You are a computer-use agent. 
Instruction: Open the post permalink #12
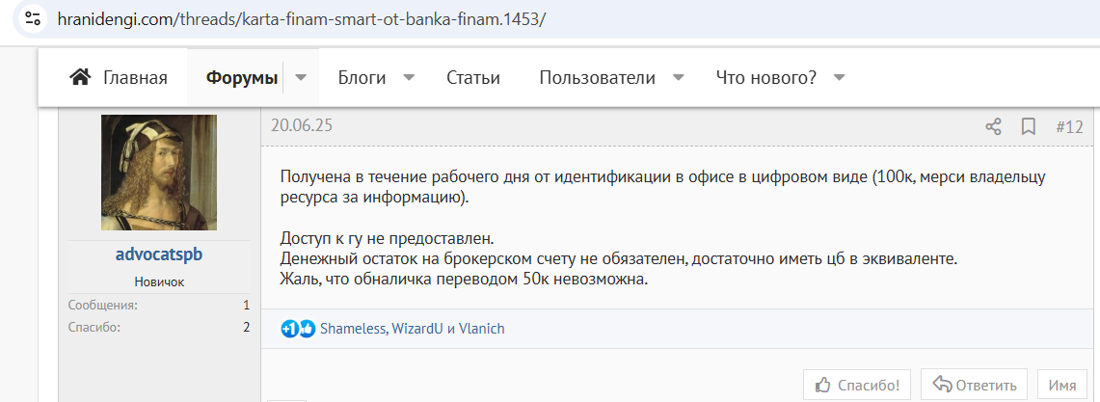tap(1069, 127)
